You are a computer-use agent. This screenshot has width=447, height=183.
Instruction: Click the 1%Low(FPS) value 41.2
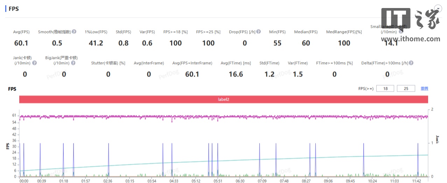(96, 43)
